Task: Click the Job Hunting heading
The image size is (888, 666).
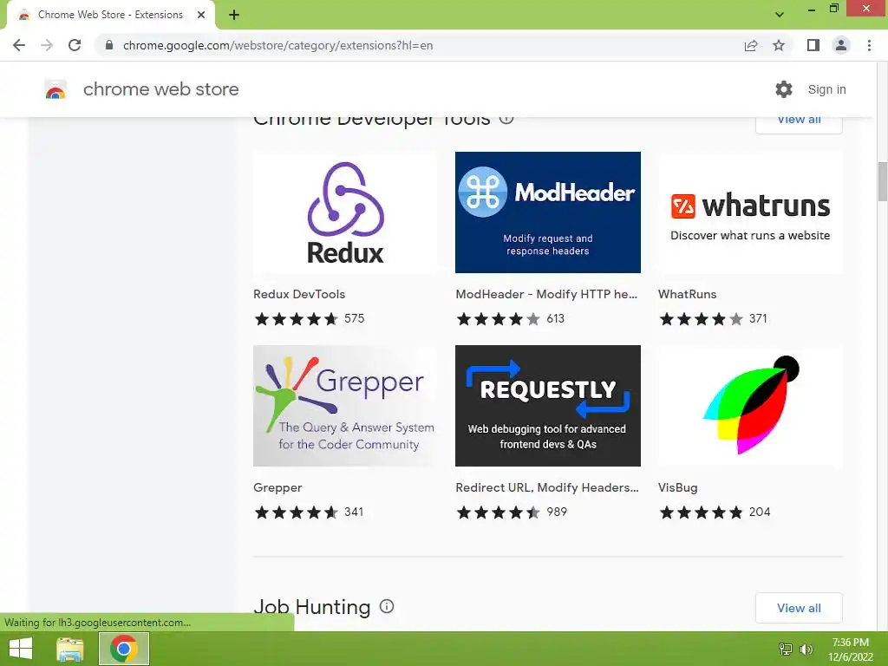Action: click(311, 606)
